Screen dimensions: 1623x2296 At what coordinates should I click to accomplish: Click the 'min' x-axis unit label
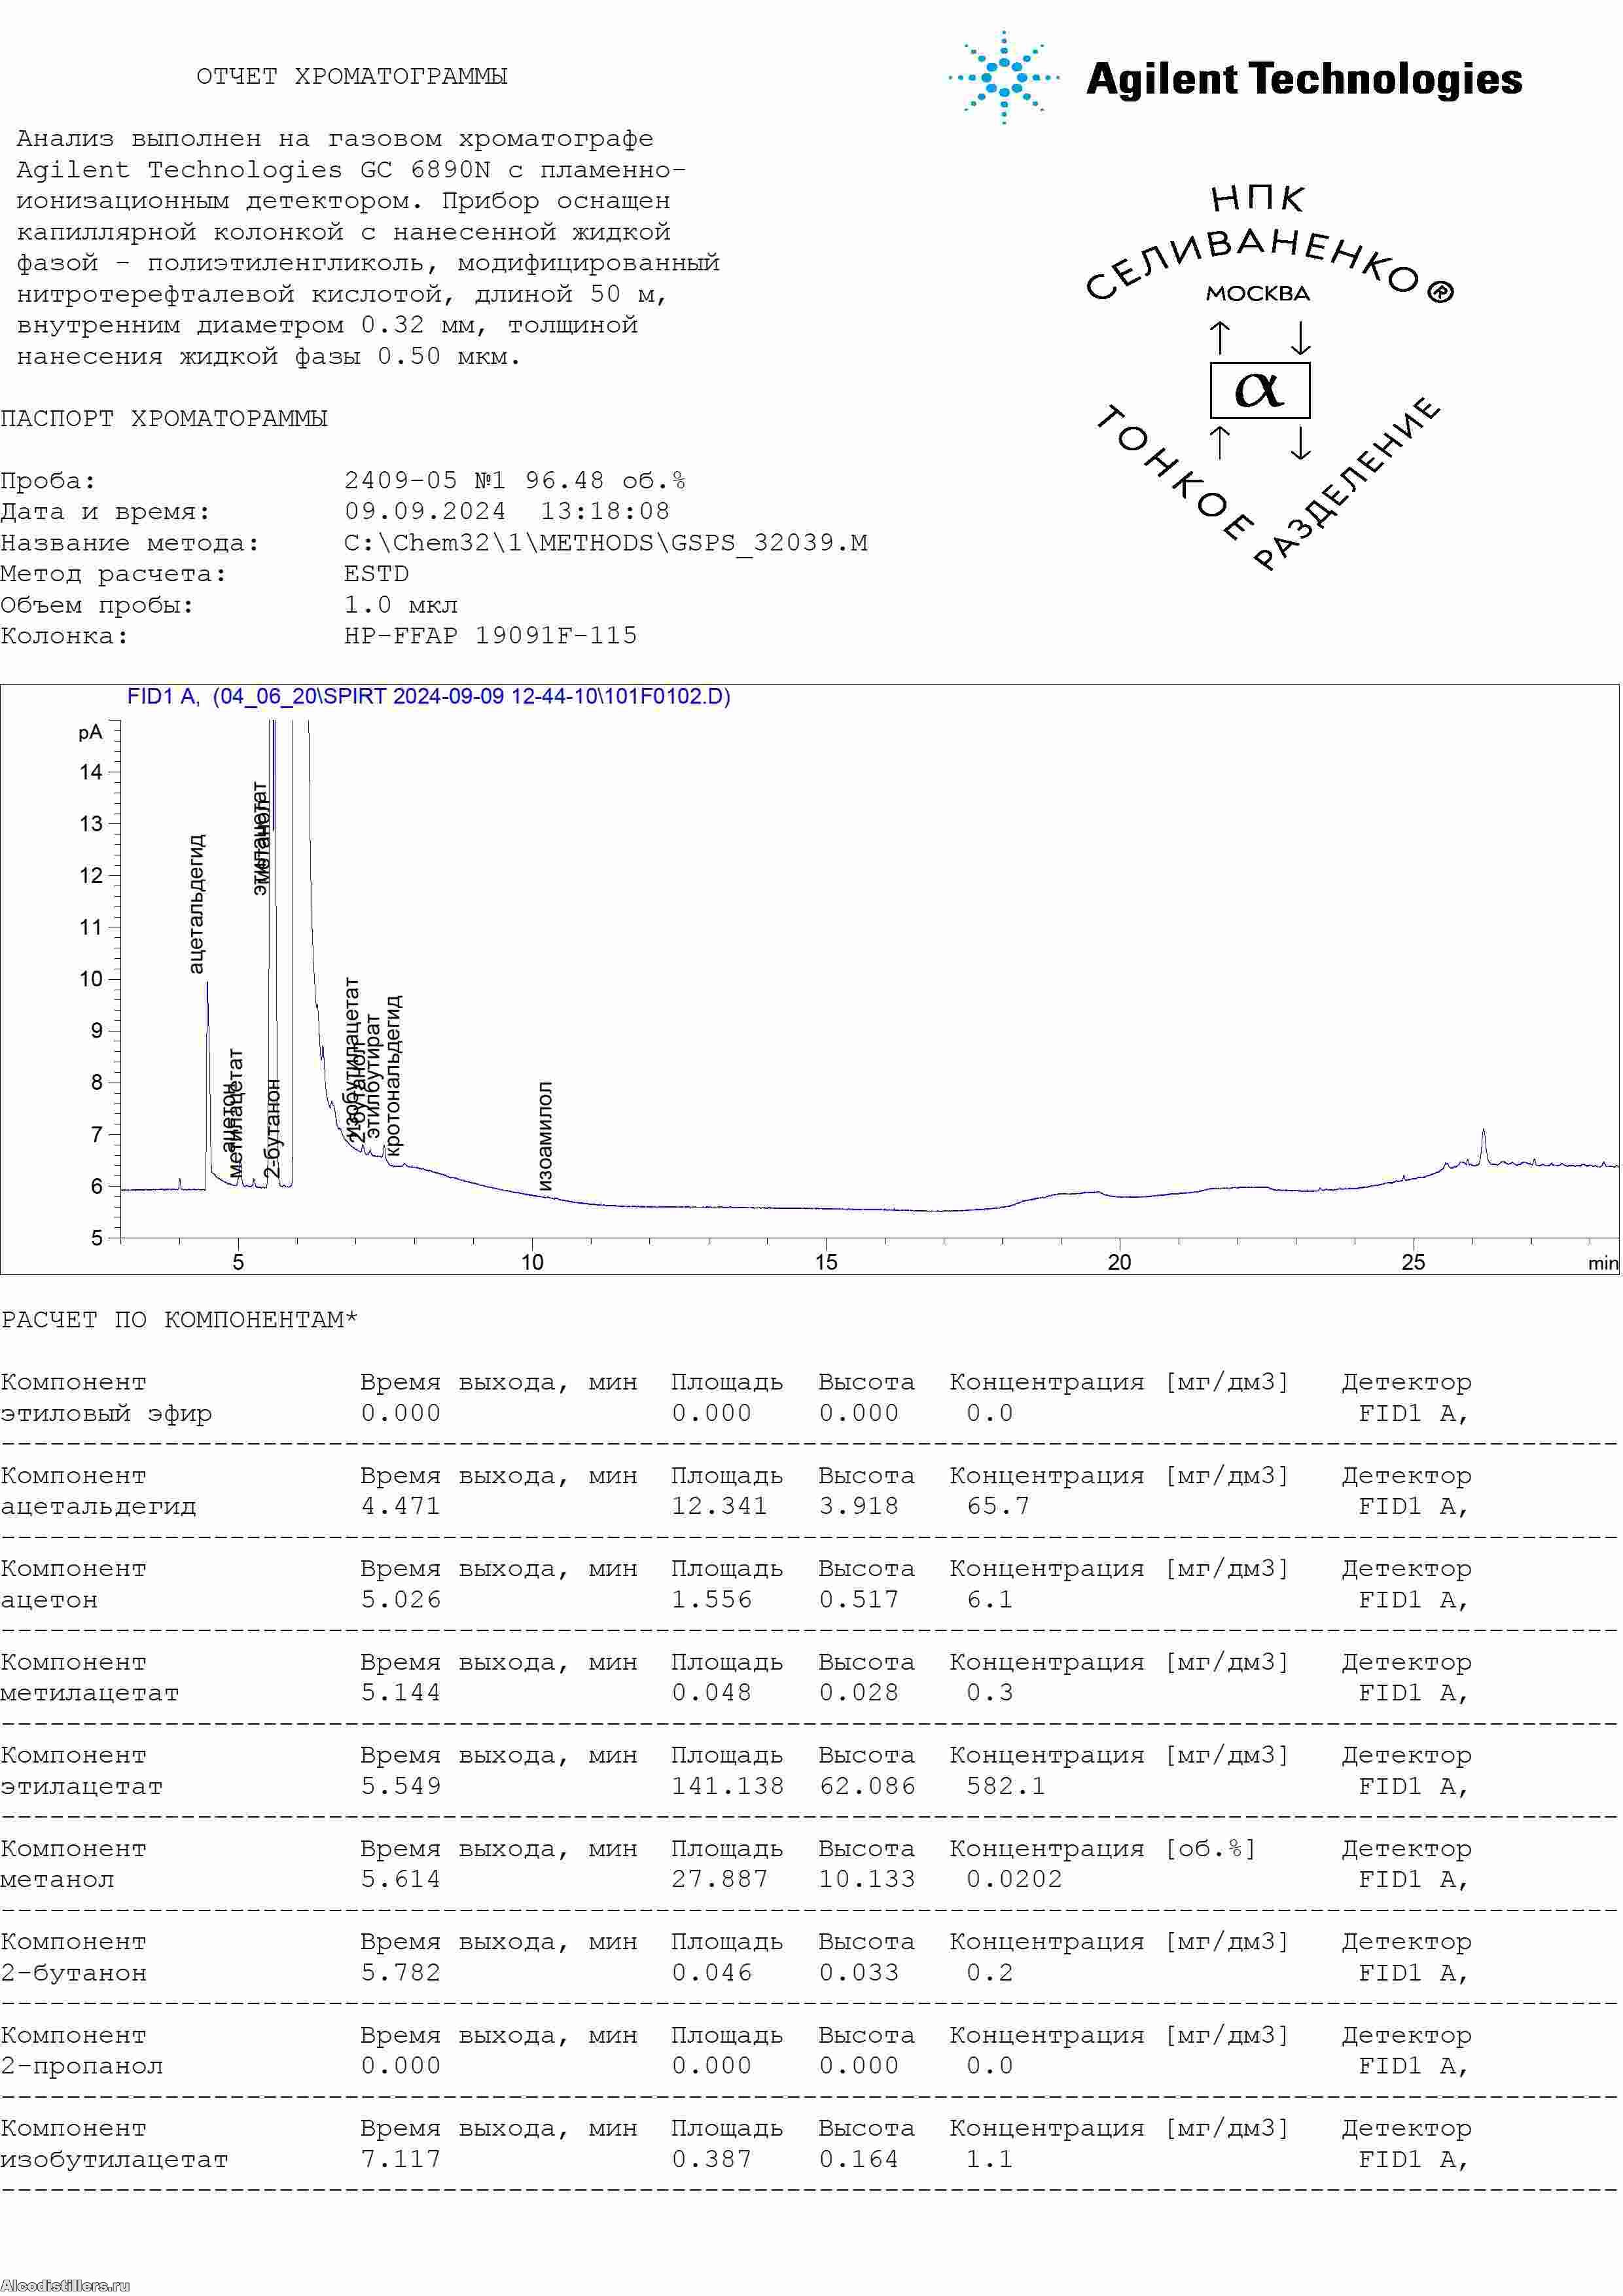pos(1603,1263)
